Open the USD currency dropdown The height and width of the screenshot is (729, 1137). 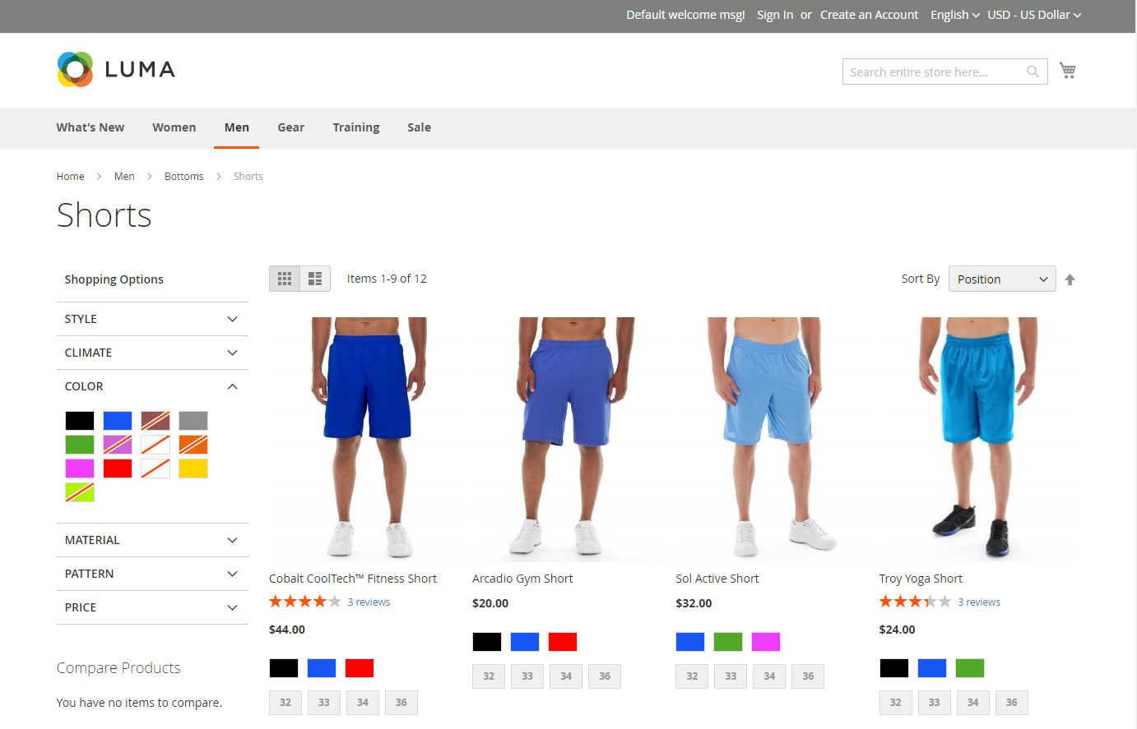pos(1034,15)
